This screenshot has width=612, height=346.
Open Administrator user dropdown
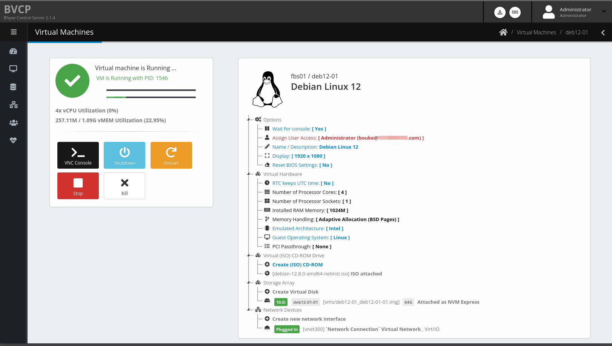coord(574,12)
